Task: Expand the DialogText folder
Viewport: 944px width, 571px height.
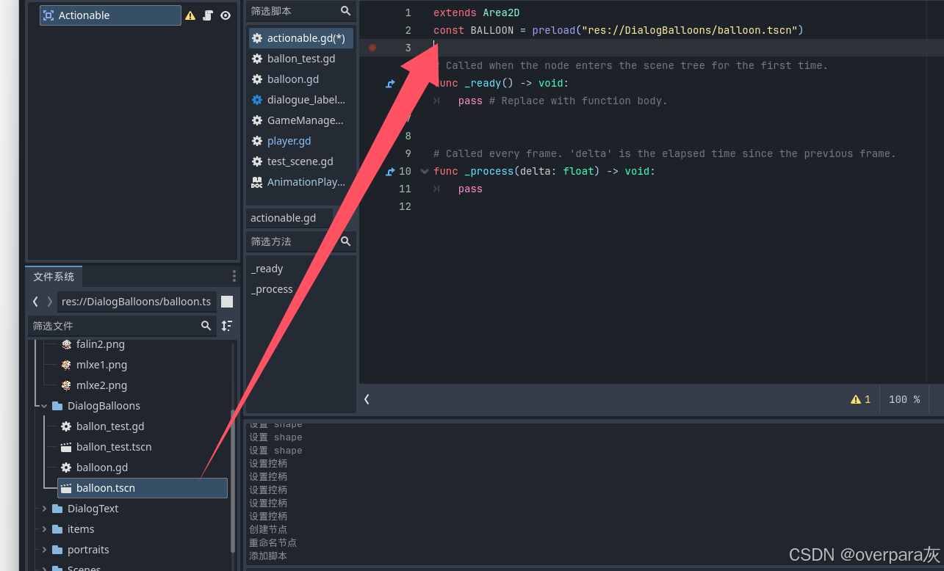Action: point(44,509)
